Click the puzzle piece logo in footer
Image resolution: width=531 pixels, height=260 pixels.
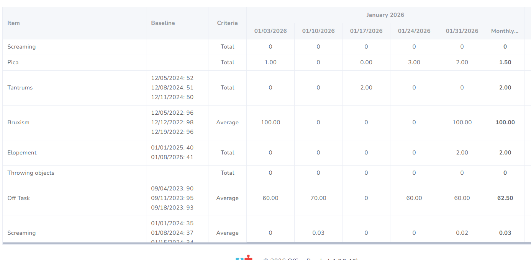(x=244, y=258)
